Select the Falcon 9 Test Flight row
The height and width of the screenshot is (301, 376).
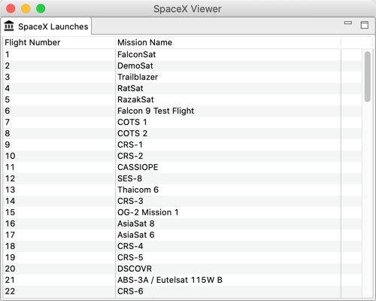click(x=183, y=111)
